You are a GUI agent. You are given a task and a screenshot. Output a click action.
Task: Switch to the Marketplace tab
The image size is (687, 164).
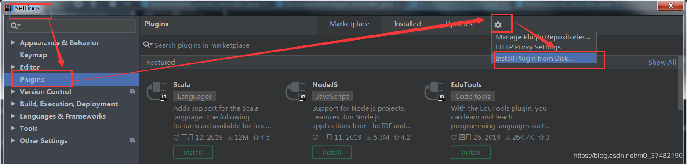point(349,24)
